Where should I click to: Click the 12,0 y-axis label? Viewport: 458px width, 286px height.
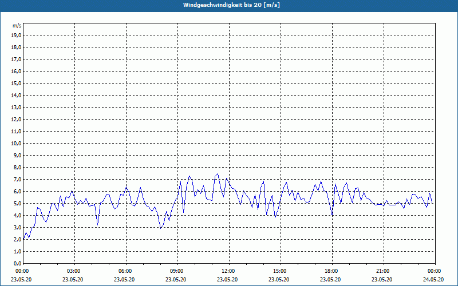(16, 120)
